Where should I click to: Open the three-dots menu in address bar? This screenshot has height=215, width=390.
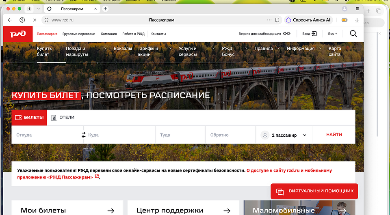269,20
